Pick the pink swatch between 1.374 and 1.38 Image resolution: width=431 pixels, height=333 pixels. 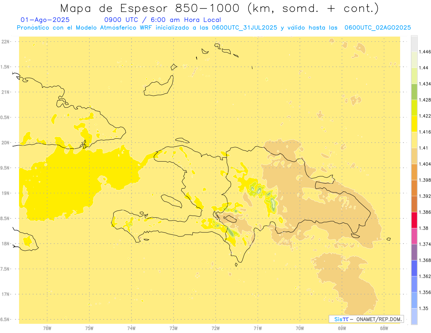[414, 236]
